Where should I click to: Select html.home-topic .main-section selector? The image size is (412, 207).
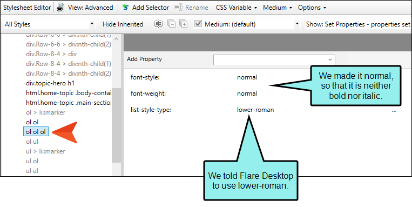pos(69,103)
